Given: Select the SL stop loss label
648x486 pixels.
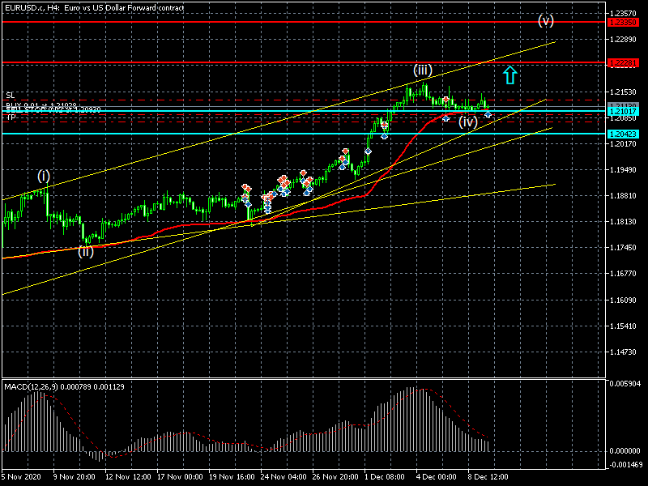Looking at the screenshot, I should pos(11,96).
